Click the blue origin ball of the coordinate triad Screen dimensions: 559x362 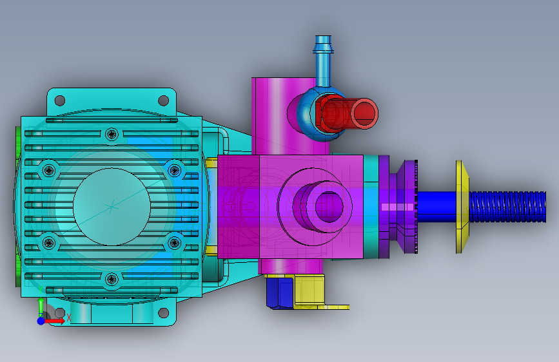[x=41, y=321]
